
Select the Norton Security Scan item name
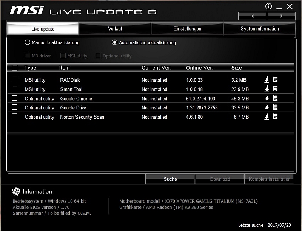pos(82,117)
